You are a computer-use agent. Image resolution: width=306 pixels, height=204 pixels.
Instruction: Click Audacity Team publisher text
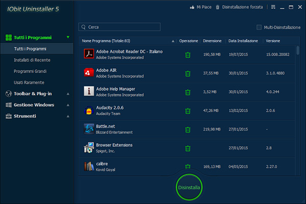pyautogui.click(x=108, y=114)
